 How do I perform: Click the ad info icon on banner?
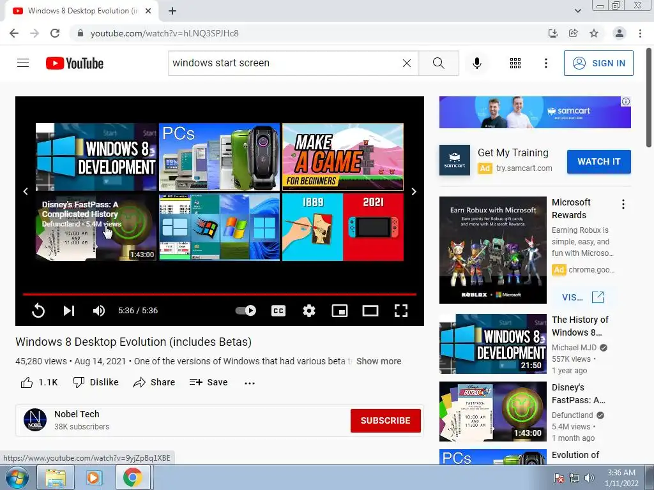(x=626, y=101)
